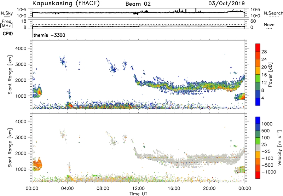Click the red -1000 velocity color segment
The height and width of the screenshot is (196, 283).
pyautogui.click(x=258, y=175)
